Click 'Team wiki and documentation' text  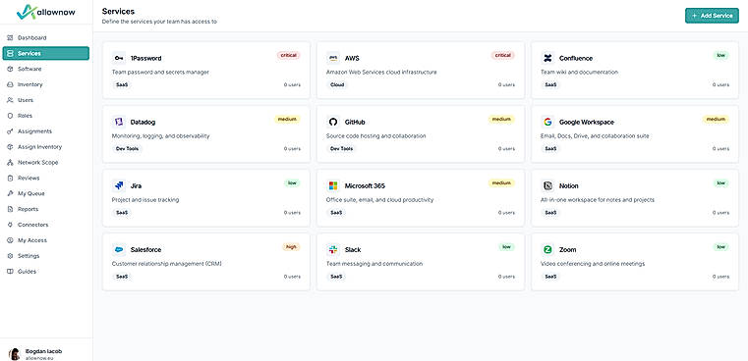[x=579, y=72]
